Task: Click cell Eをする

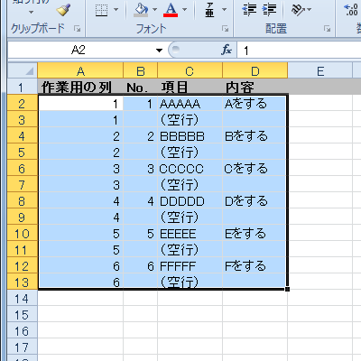Action: (x=255, y=234)
